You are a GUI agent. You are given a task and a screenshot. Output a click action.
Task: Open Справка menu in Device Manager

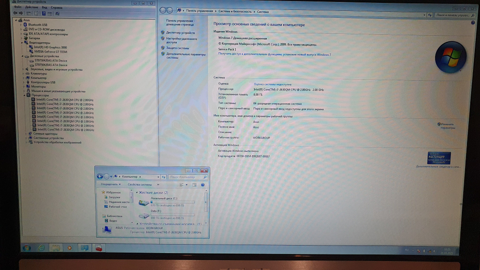(57, 7)
